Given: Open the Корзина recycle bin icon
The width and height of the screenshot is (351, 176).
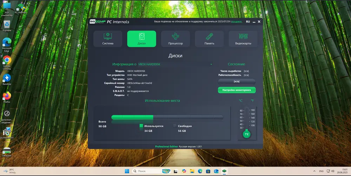Looking at the screenshot, I should tap(7, 26).
